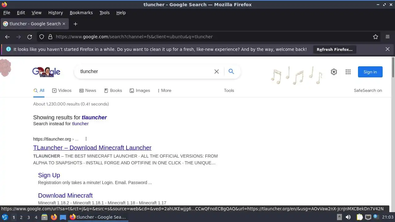The height and width of the screenshot is (222, 395).
Task: Switch to the Images results tab
Action: click(x=140, y=90)
